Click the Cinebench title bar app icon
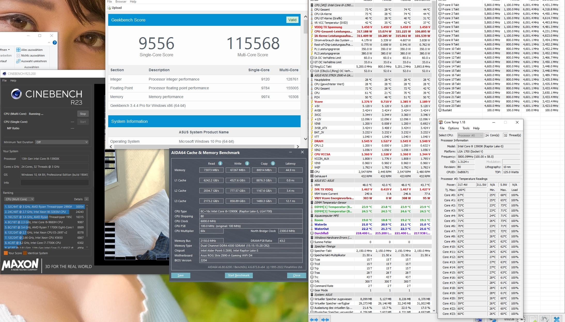565x322 pixels. click(x=4, y=74)
